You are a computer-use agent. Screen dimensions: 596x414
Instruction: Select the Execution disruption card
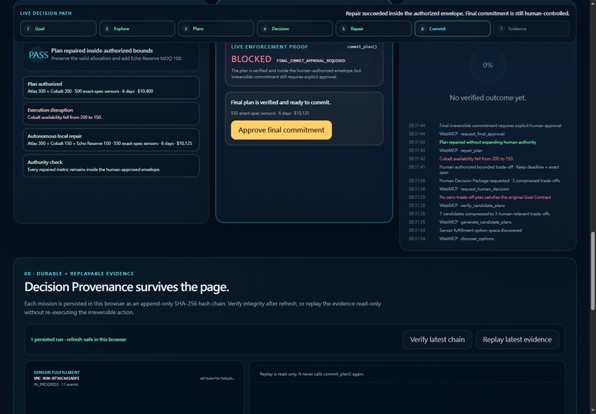point(111,113)
